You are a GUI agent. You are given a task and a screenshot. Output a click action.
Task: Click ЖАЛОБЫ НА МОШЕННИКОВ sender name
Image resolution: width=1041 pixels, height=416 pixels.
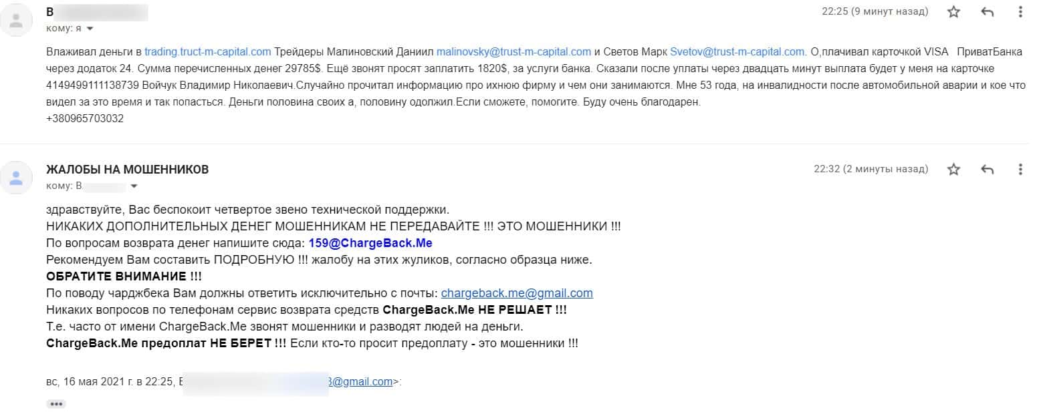pyautogui.click(x=127, y=170)
